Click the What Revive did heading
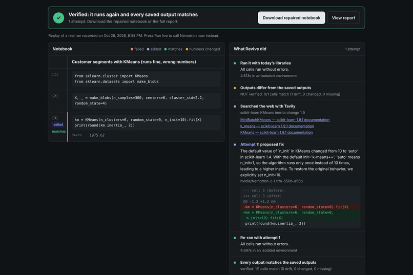The image size is (413, 275). 250,49
